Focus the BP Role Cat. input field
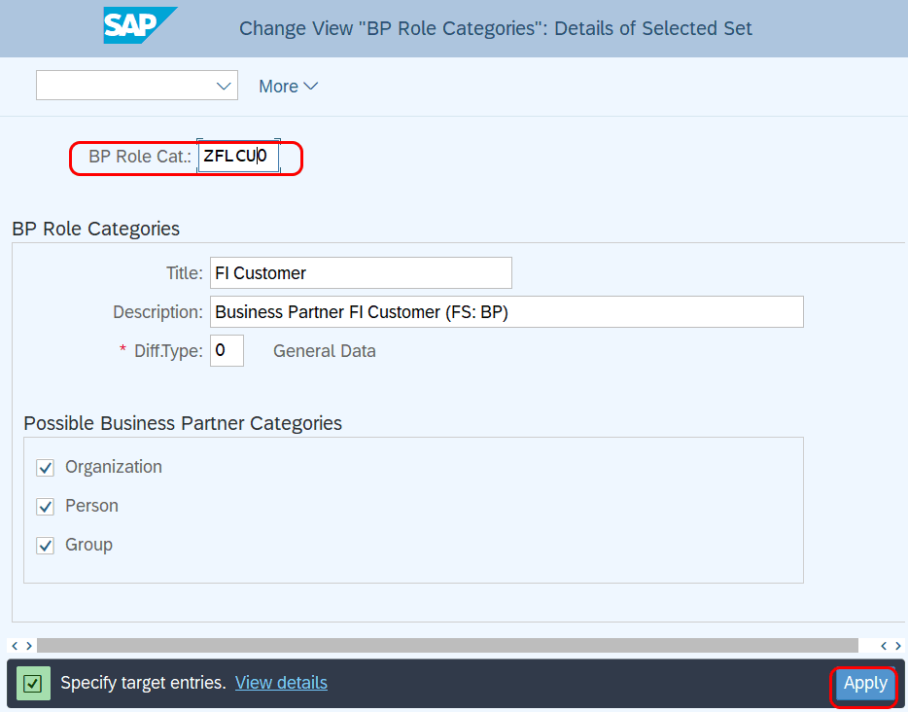The image size is (908, 712). click(x=238, y=156)
